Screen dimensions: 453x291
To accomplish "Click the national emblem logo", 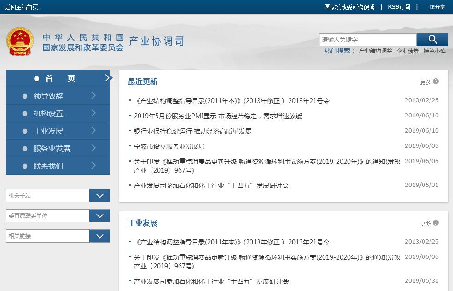I will pyautogui.click(x=20, y=42).
